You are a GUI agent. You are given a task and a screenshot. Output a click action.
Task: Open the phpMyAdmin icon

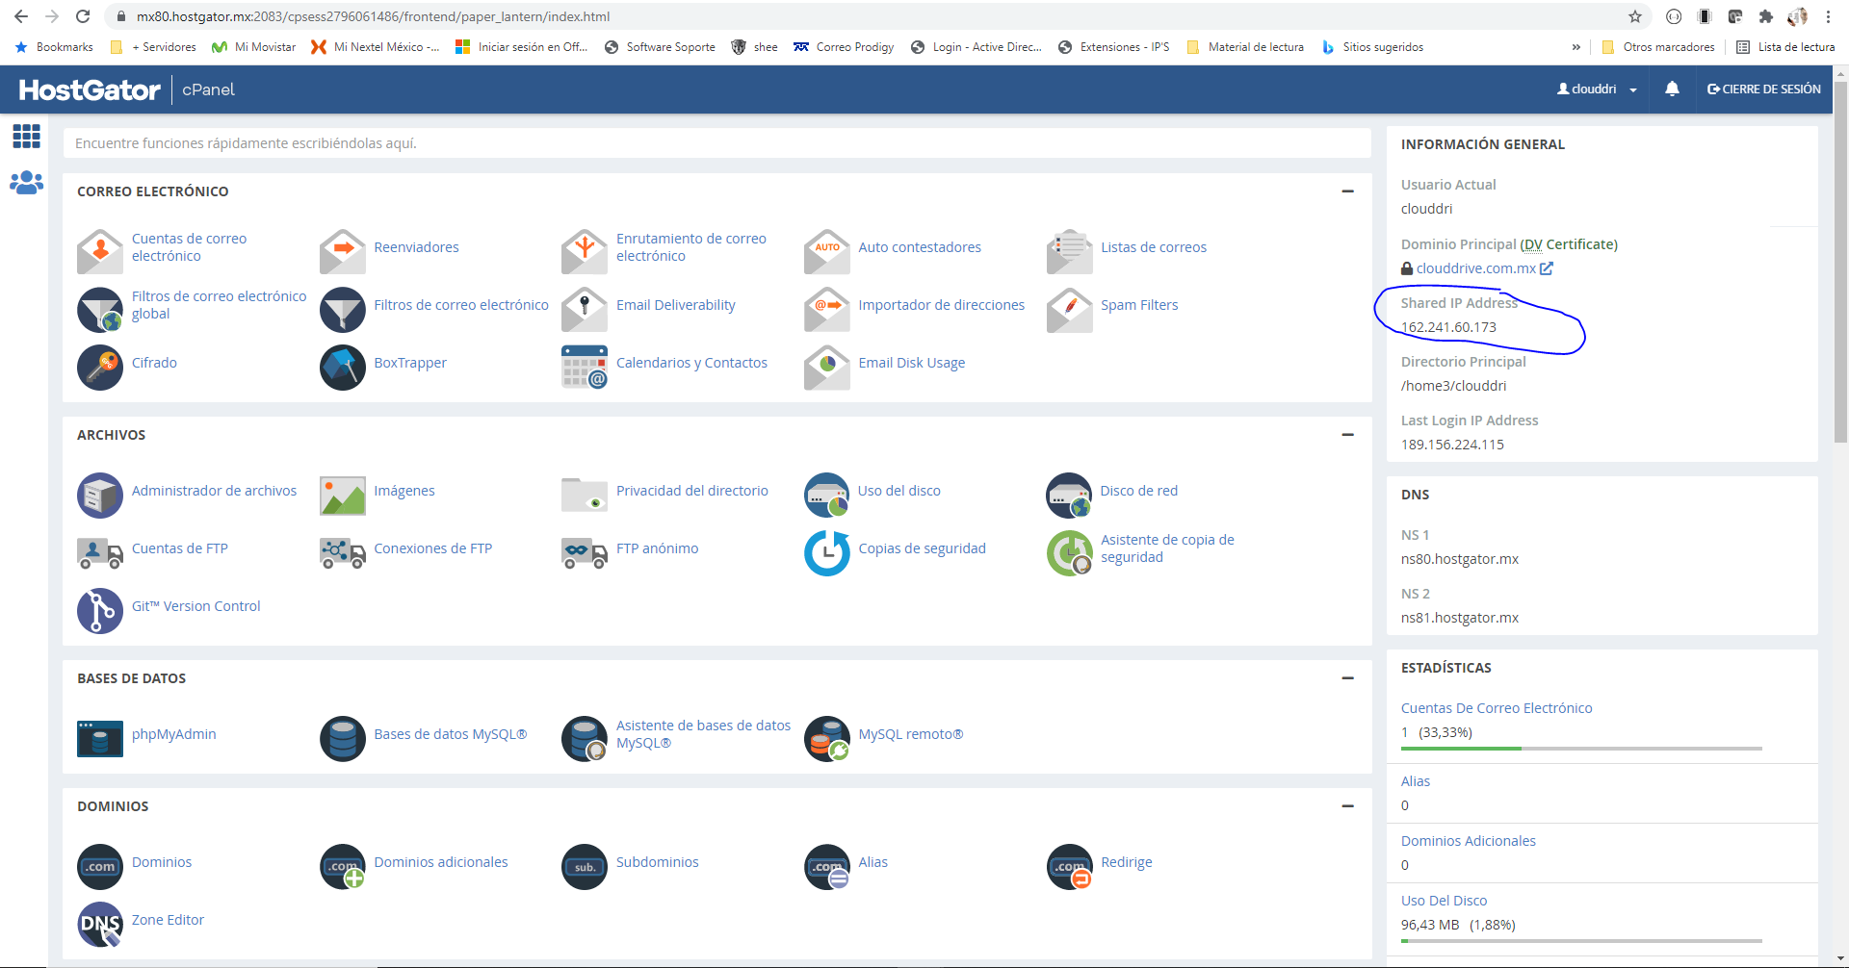click(100, 738)
